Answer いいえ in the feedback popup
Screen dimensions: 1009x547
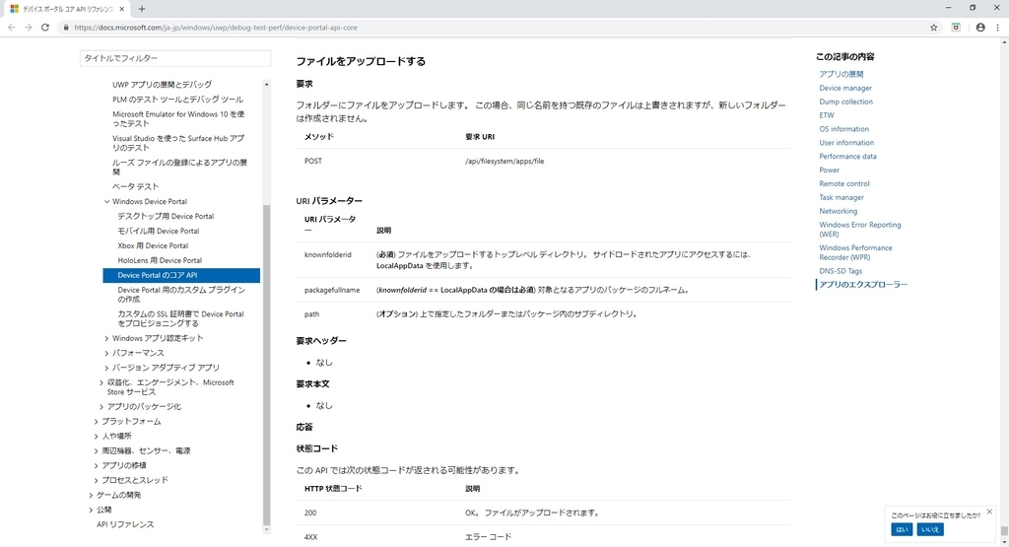930,529
